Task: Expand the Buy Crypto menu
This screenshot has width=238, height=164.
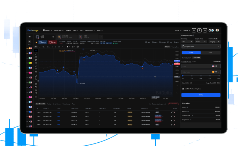Action: coord(59,31)
